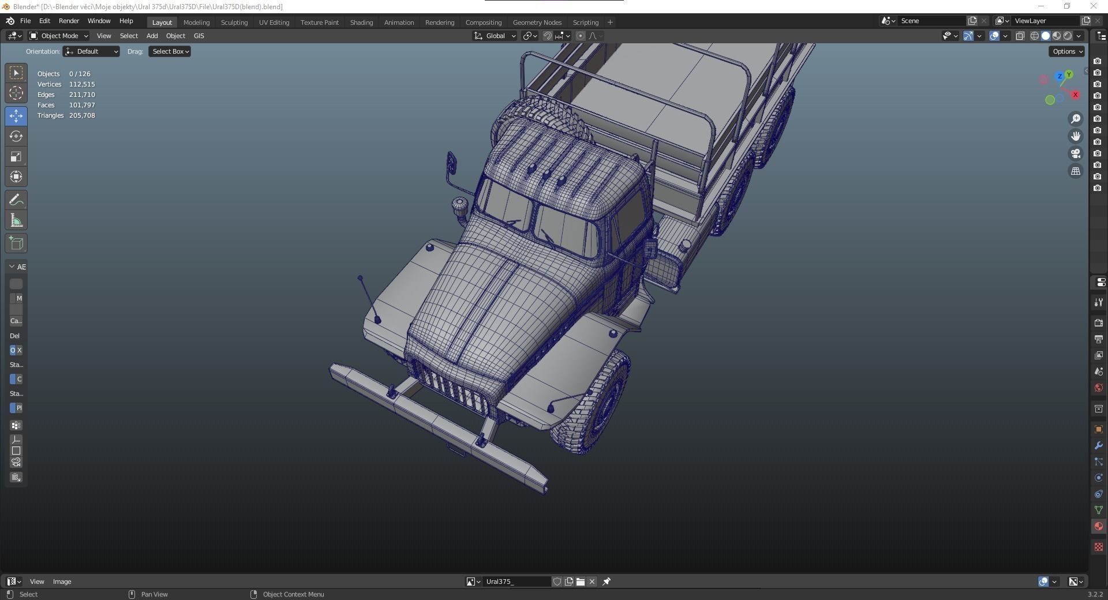Click the pan hand viewport button
Image resolution: width=1108 pixels, height=600 pixels.
(1076, 136)
